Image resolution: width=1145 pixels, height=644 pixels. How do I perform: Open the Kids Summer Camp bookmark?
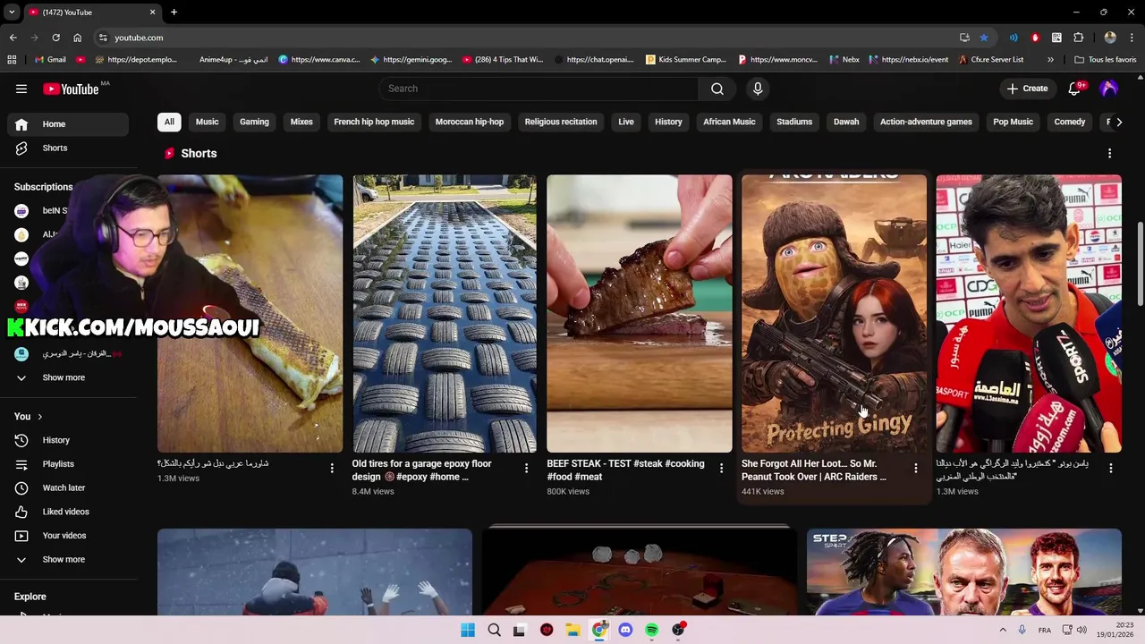tap(685, 60)
